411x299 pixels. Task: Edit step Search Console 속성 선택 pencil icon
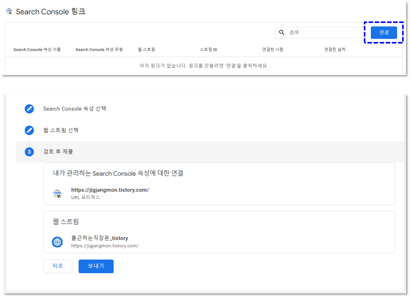coord(29,109)
